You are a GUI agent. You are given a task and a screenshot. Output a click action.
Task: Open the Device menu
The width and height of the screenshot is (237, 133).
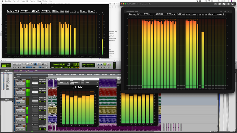[23, 1]
